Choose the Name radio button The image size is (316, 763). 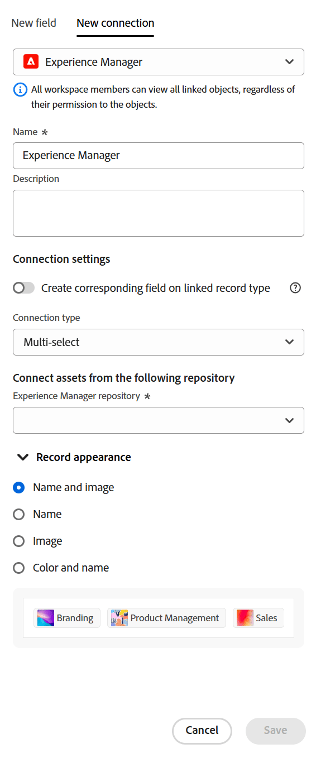(x=19, y=514)
